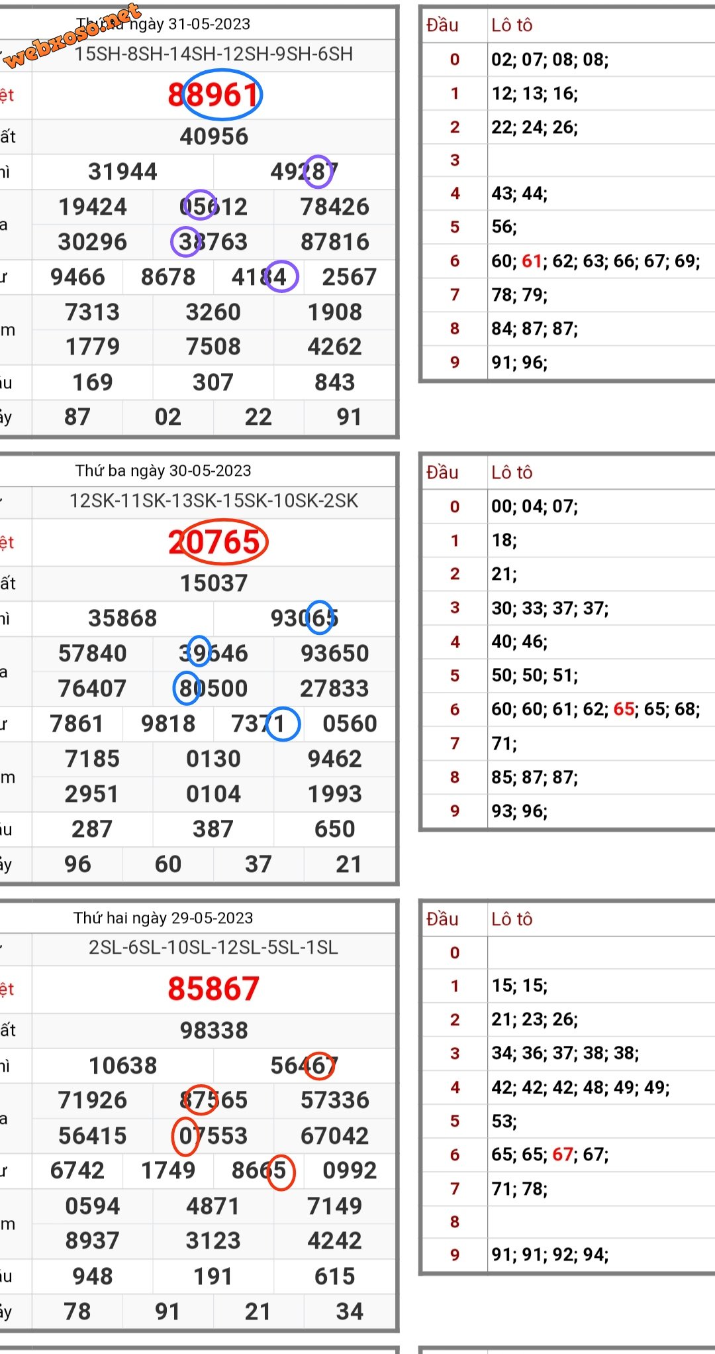Viewport: 715px width, 1354px height.
Task: Tap the sixth prize number 387
Action: coord(213,829)
